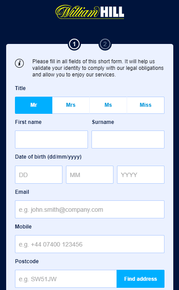Click the Title label text

(x=20, y=88)
